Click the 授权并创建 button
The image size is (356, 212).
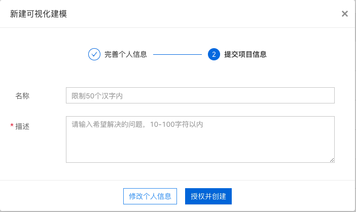pos(208,196)
